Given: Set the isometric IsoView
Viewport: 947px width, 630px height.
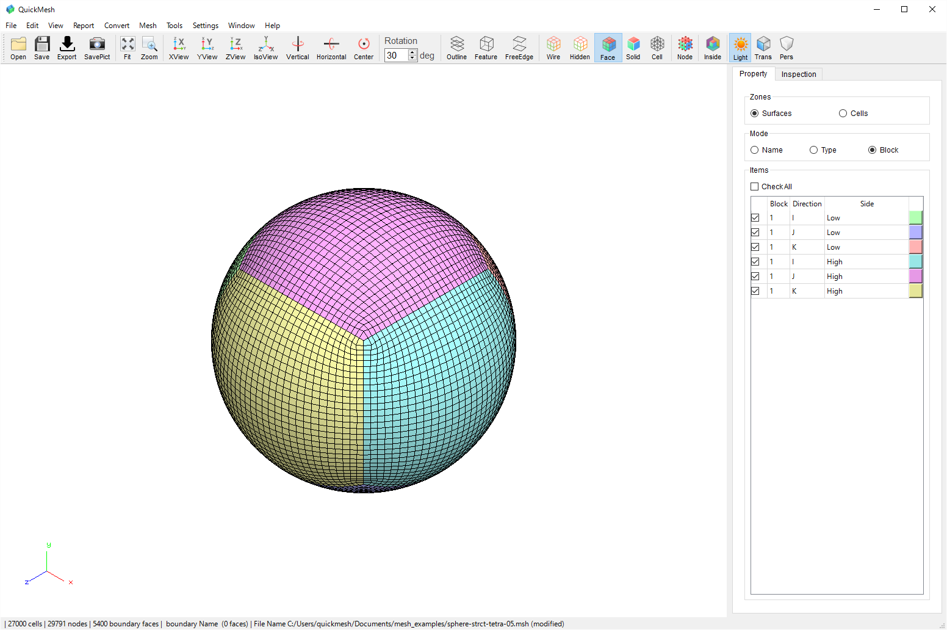Looking at the screenshot, I should 266,48.
